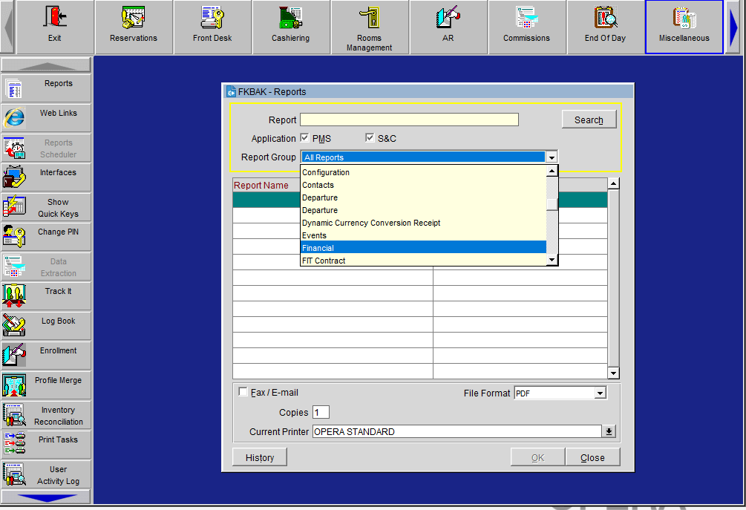The height and width of the screenshot is (510, 746).
Task: Open the End Of Day module
Action: click(x=605, y=18)
